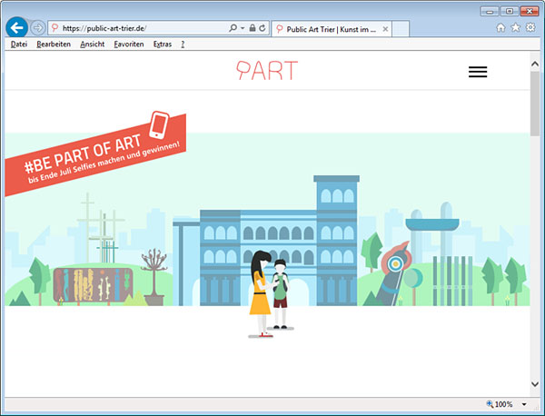Click the bare tree sculpture in the planter
Viewport: 545px width, 416px height.
pyautogui.click(x=154, y=277)
